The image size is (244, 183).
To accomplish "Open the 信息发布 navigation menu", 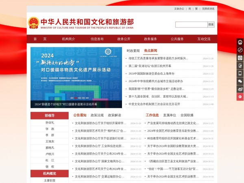I will tap(97, 39).
